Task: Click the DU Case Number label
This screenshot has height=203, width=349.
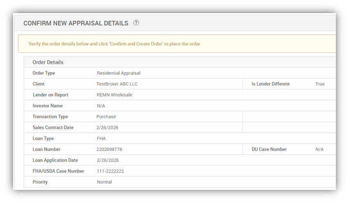Action: (x=269, y=149)
